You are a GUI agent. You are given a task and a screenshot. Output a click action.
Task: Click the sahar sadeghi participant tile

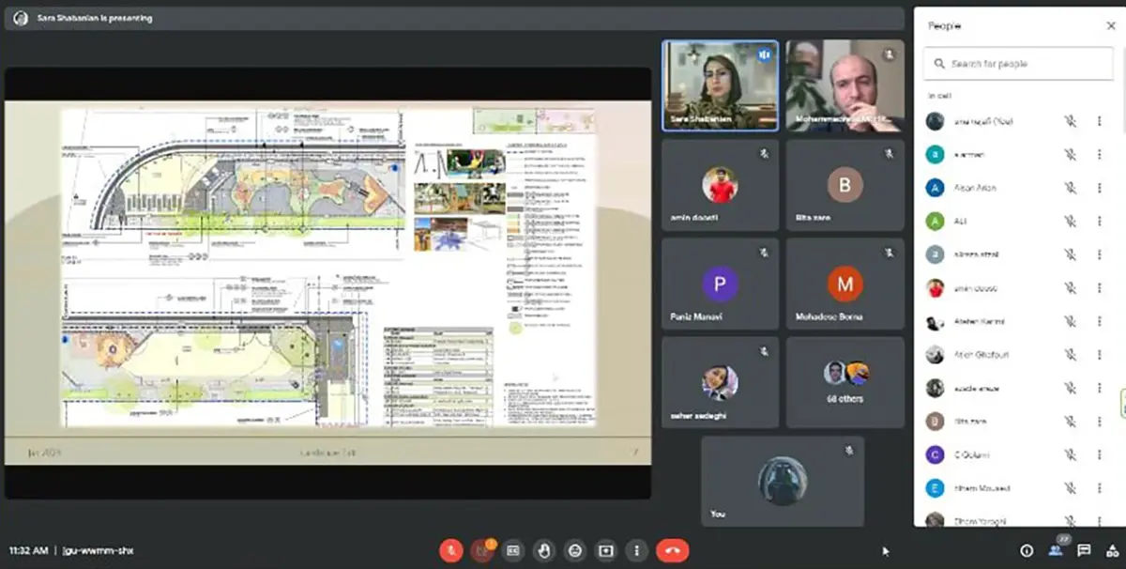pyautogui.click(x=720, y=382)
